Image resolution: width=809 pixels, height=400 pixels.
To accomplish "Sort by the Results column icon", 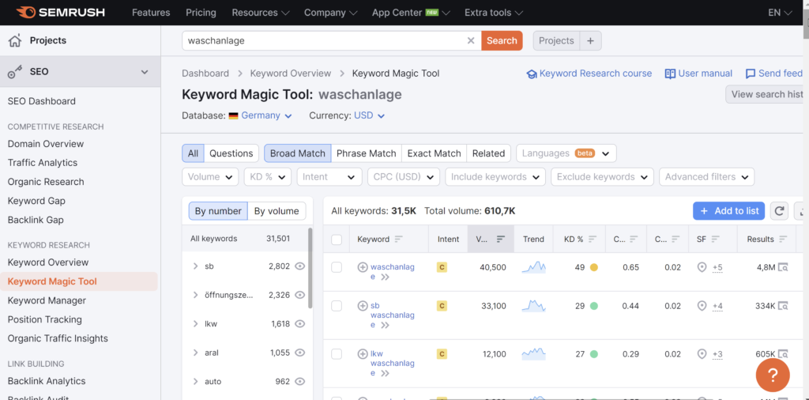I will click(783, 239).
